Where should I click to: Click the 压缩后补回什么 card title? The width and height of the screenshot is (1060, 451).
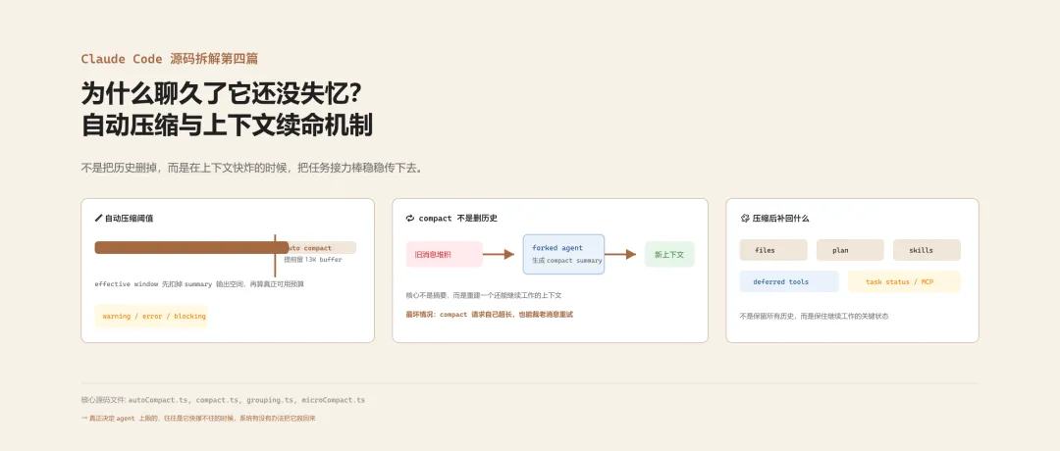click(781, 218)
